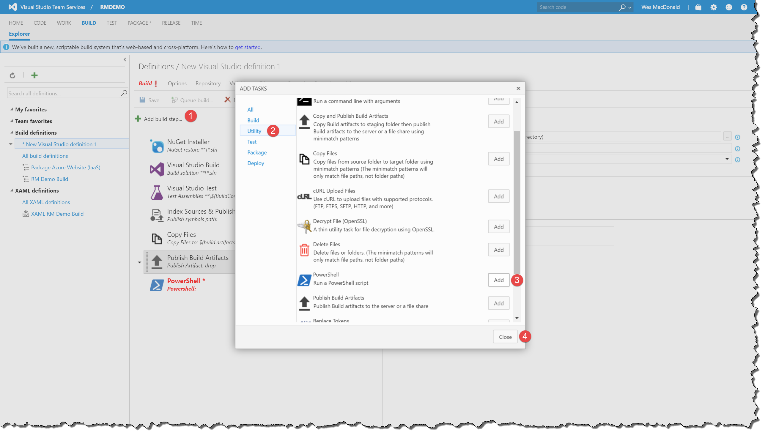Click the smiley feedback icon
Viewport: 765px width, 435px height.
pyautogui.click(x=729, y=7)
